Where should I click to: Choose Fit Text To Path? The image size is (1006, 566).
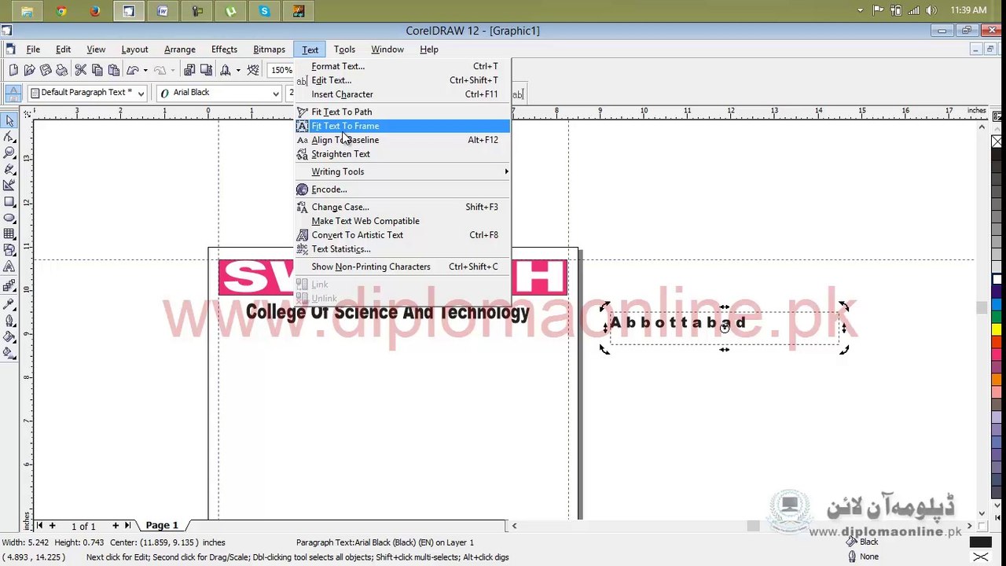[x=402, y=112]
